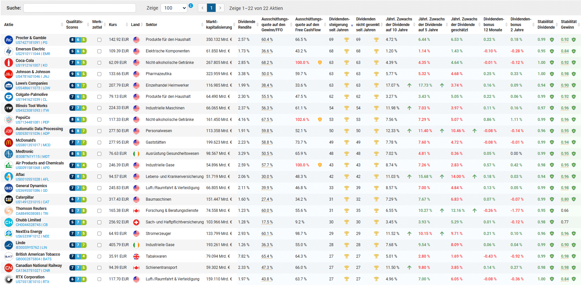Click PepsiCo's orange payout warning shield
The height and width of the screenshot is (285, 581).
[320, 120]
